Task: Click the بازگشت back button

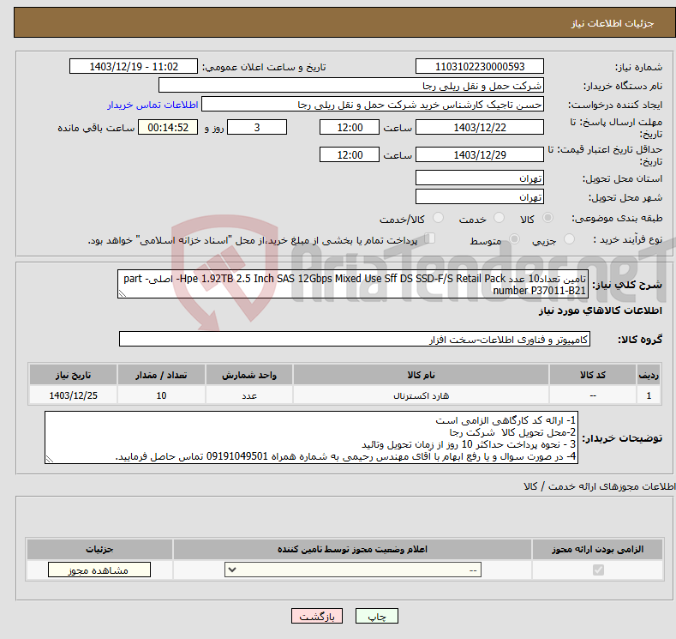Action: tap(317, 616)
